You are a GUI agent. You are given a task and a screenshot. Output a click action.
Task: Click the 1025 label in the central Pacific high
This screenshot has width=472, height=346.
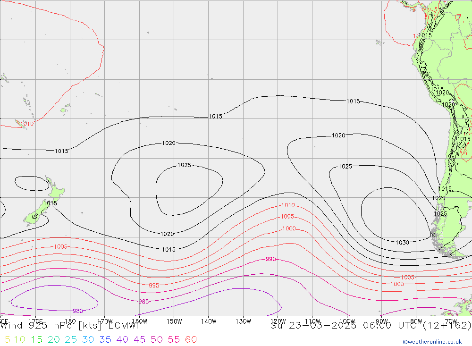click(x=184, y=165)
